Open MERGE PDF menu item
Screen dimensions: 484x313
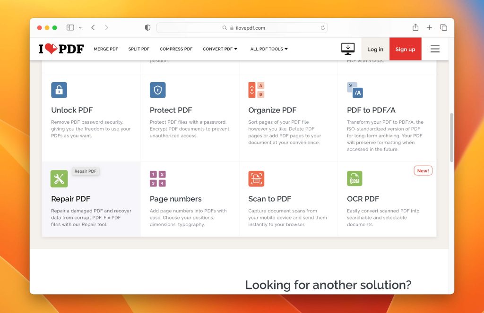tap(106, 49)
